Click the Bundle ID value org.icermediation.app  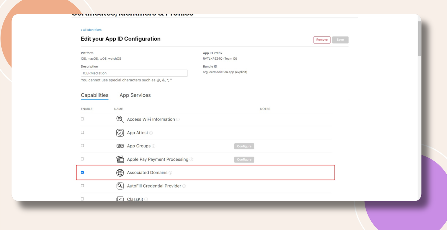click(225, 72)
